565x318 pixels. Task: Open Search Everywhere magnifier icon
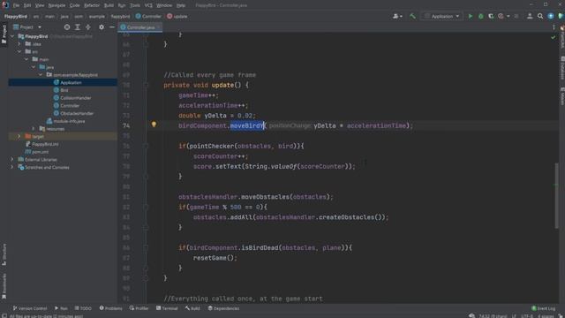tap(540, 16)
